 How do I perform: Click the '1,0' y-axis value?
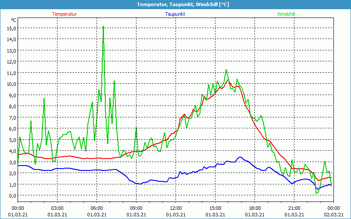tap(13, 184)
